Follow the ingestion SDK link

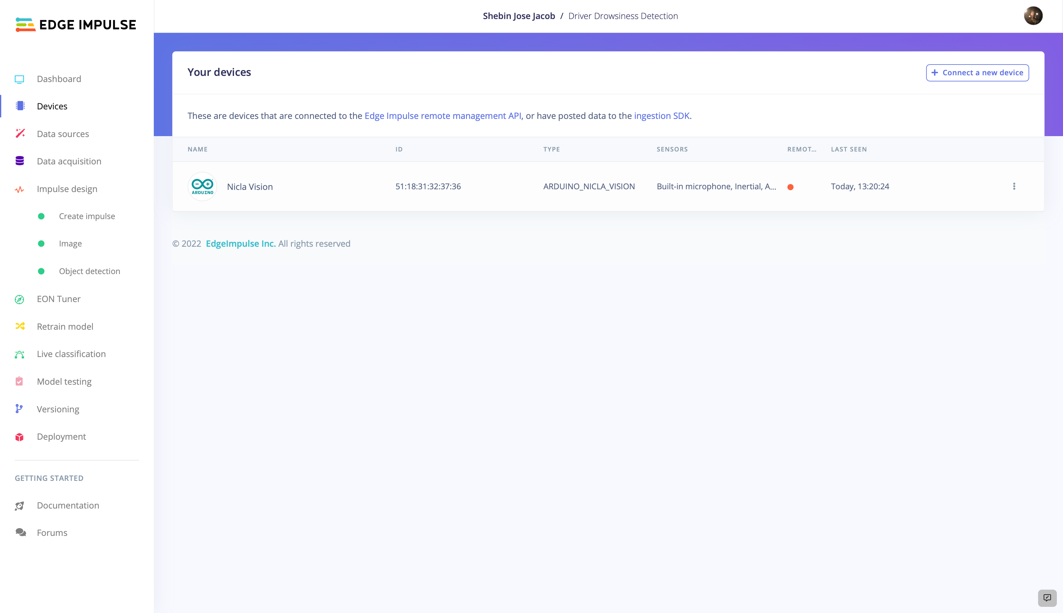point(662,116)
